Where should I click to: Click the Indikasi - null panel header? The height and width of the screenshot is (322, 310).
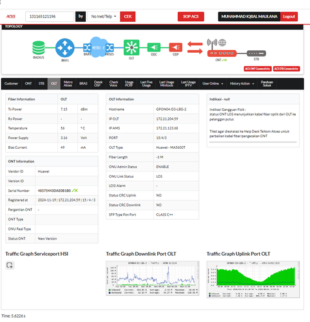pos(253,99)
